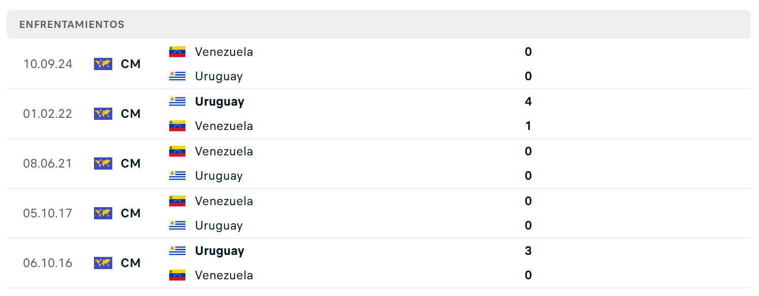The image size is (759, 296).
Task: Open Venezuela team link in 05.10.17 match
Action: click(x=224, y=201)
